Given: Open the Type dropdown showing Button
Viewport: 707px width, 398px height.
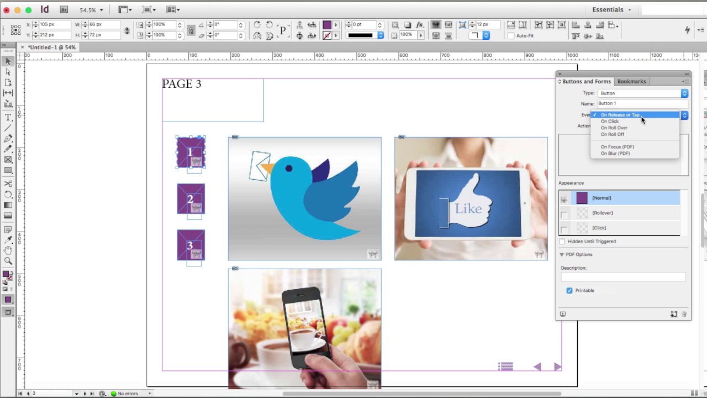Looking at the screenshot, I should point(643,93).
